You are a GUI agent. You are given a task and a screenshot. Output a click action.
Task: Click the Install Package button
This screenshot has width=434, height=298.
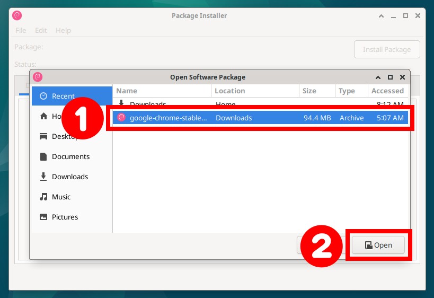[387, 49]
